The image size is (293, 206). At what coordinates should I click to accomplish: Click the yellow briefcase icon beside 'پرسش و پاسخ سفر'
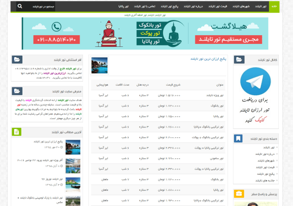click(x=239, y=194)
